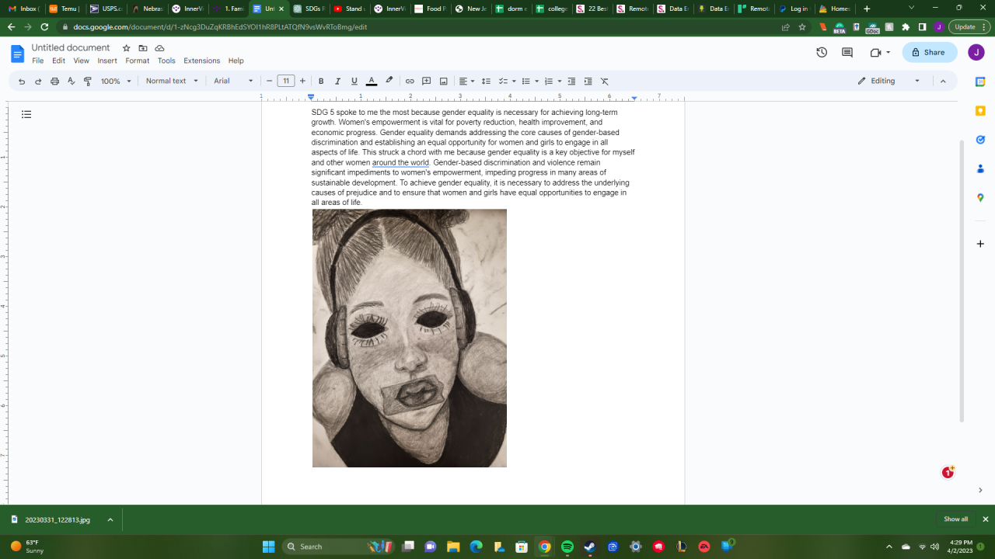The image size is (995, 559).
Task: Open the comments history icon
Action: click(847, 52)
